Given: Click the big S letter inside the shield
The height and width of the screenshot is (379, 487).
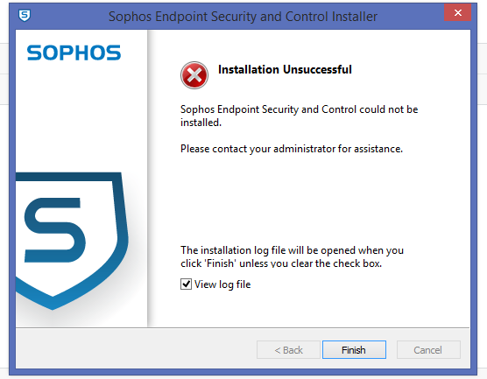Looking at the screenshot, I should coord(54,230).
